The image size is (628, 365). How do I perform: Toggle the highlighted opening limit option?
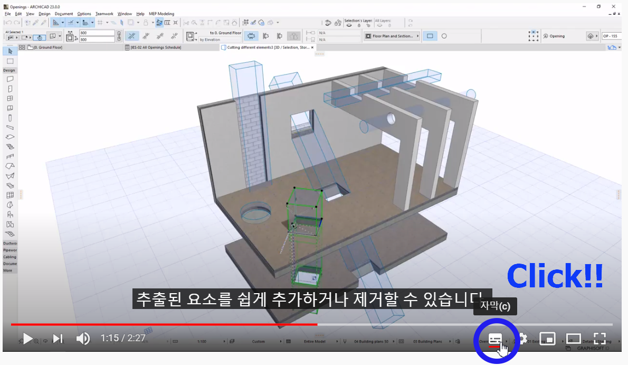click(251, 36)
